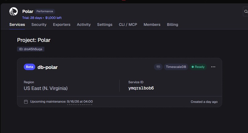The height and width of the screenshot is (133, 248).
Task: Click the calendar icon beside Upcoming maintenance
Action: point(26,102)
